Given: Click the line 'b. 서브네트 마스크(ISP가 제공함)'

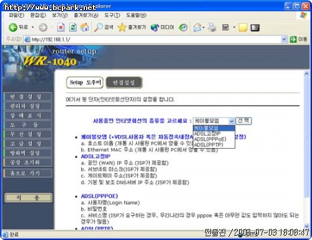Looking at the screenshot, I should 119,169.
